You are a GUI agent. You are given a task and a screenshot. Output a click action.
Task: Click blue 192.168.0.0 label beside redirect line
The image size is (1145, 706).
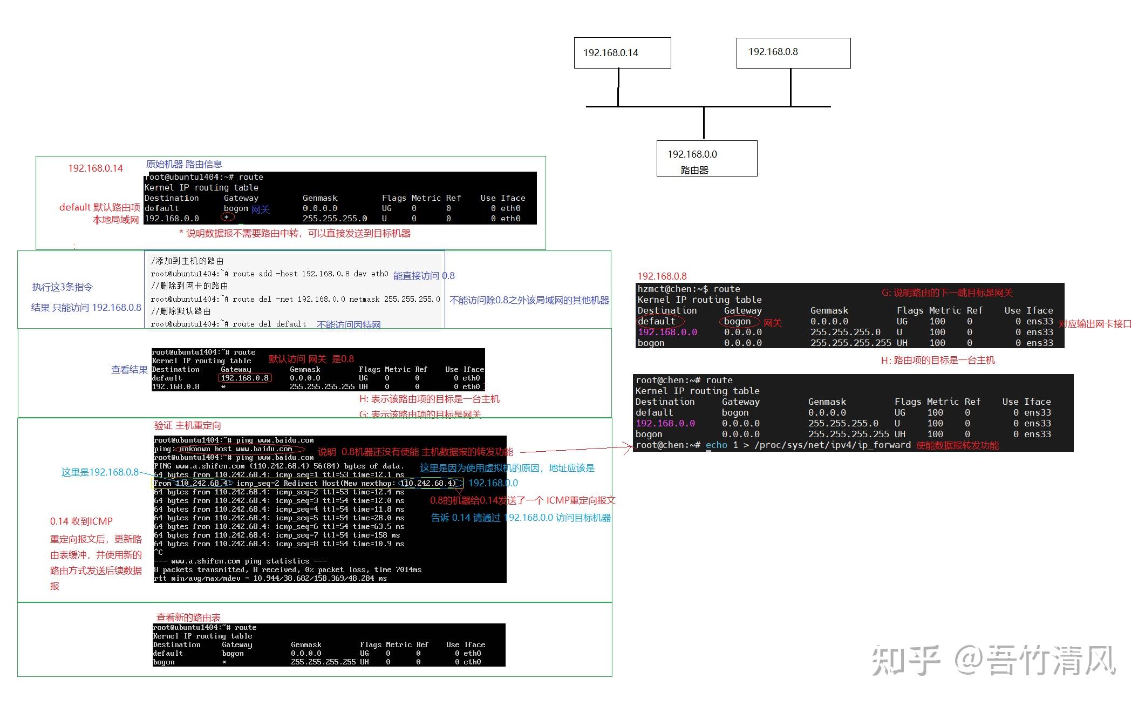(x=493, y=483)
